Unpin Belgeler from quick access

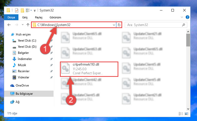point(51,53)
